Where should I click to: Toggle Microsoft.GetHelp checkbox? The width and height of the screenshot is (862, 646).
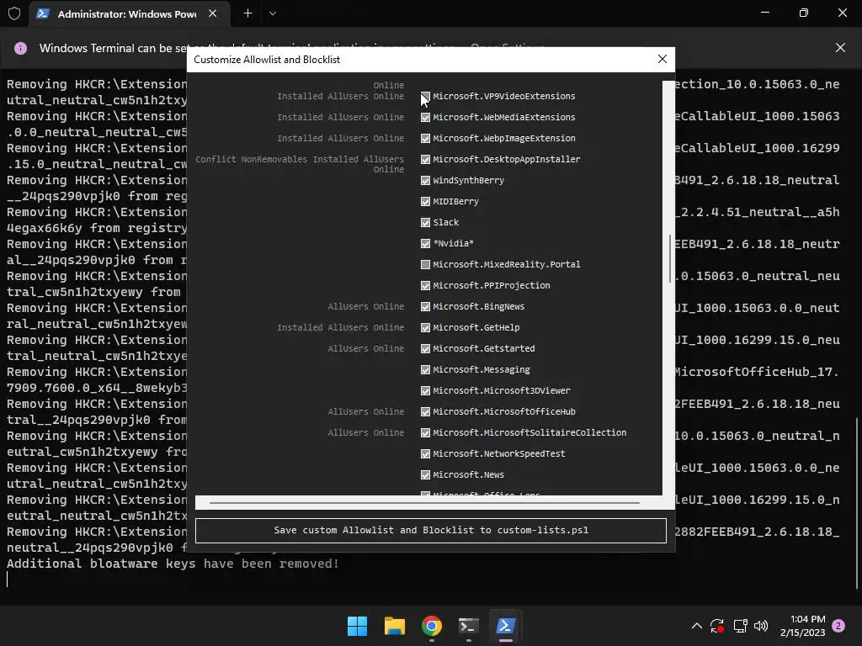pos(425,328)
